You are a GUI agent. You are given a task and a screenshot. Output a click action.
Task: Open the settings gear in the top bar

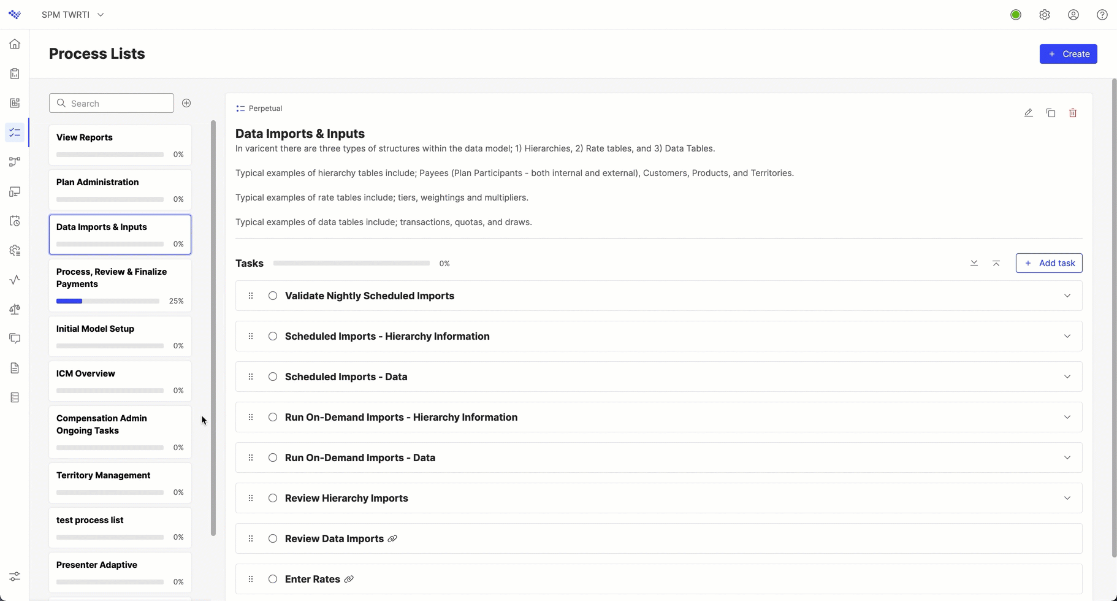1045,14
